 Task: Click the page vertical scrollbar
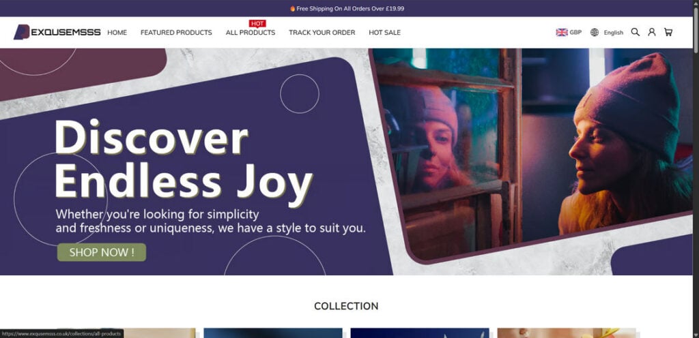click(696, 169)
